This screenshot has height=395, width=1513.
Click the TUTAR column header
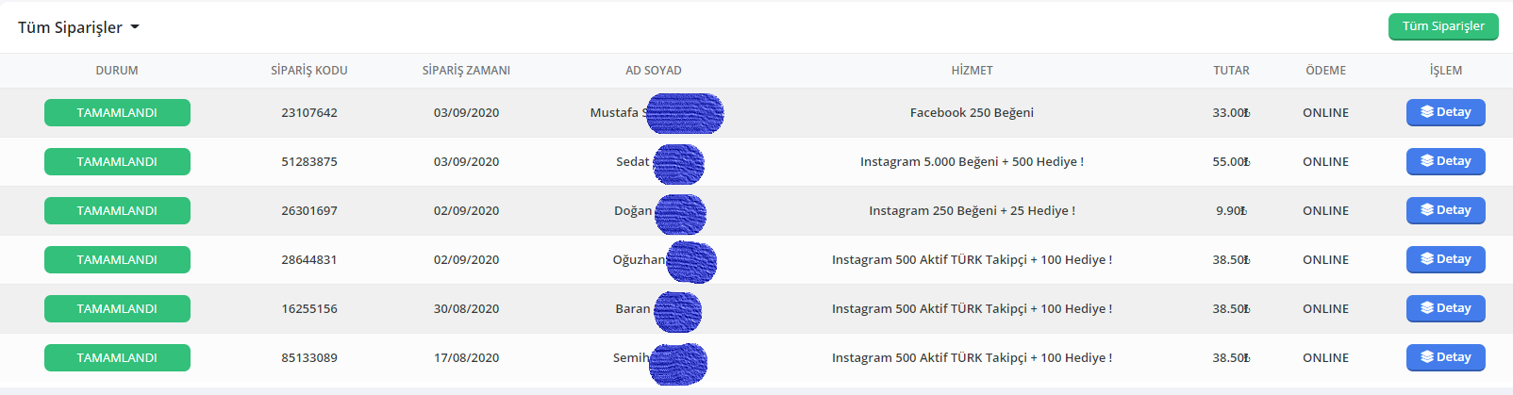click(x=1231, y=71)
